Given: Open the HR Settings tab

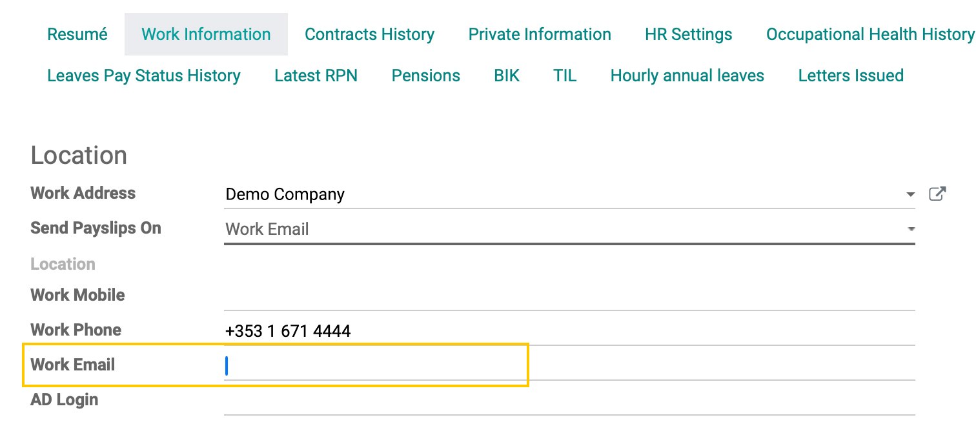Looking at the screenshot, I should (688, 34).
